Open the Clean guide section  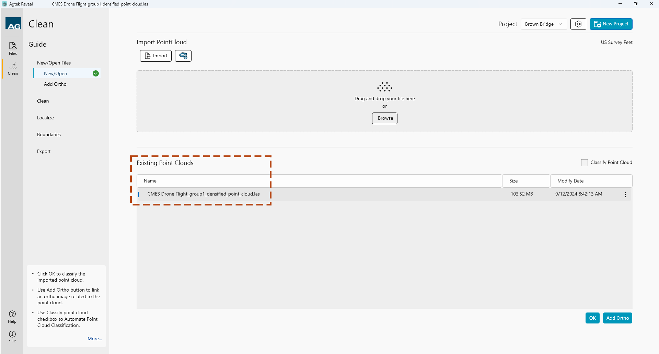click(43, 101)
